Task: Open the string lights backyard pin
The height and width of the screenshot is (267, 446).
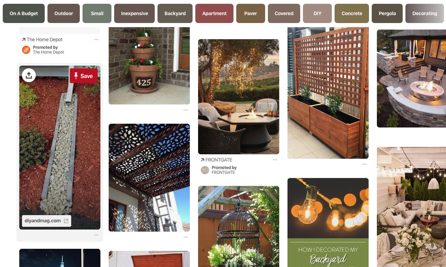Action: pyautogui.click(x=328, y=222)
